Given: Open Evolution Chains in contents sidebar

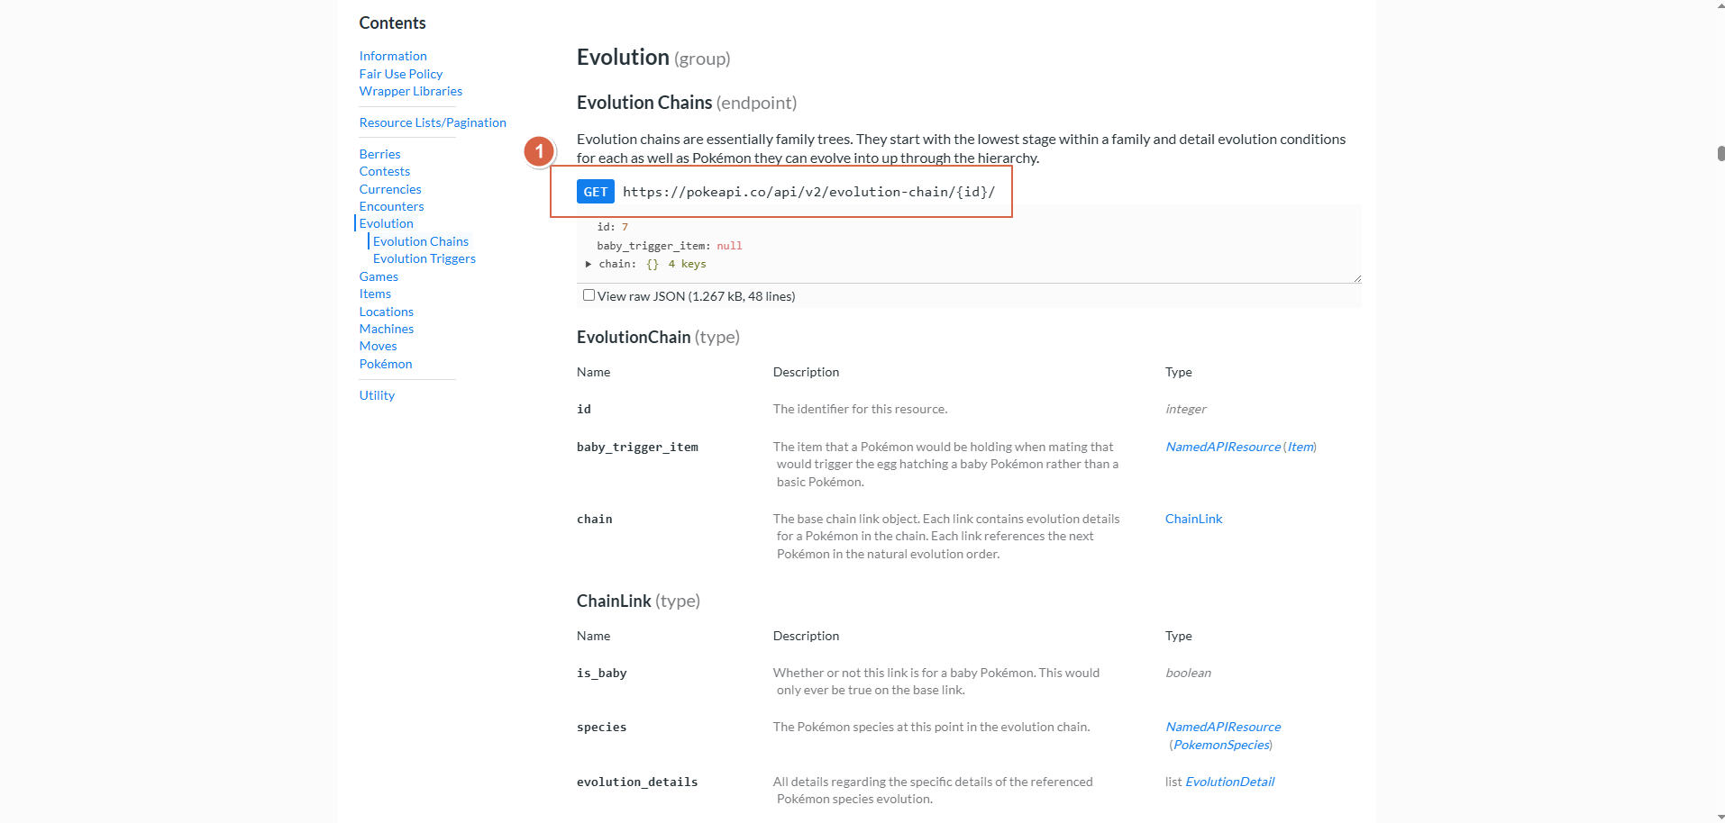Looking at the screenshot, I should click(421, 241).
